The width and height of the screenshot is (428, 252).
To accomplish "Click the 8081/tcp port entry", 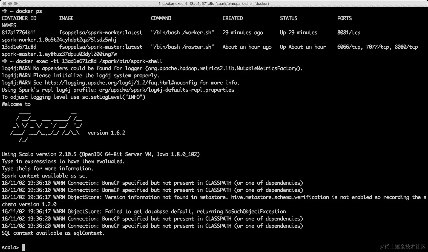I will pos(349,32).
